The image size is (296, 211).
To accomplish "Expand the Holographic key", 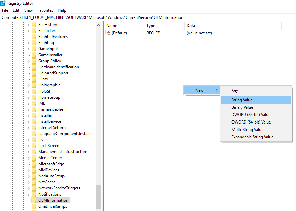I will coord(28,85).
